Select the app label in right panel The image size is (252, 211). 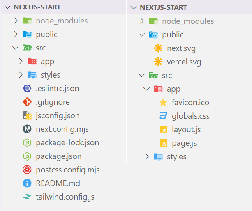173,89
